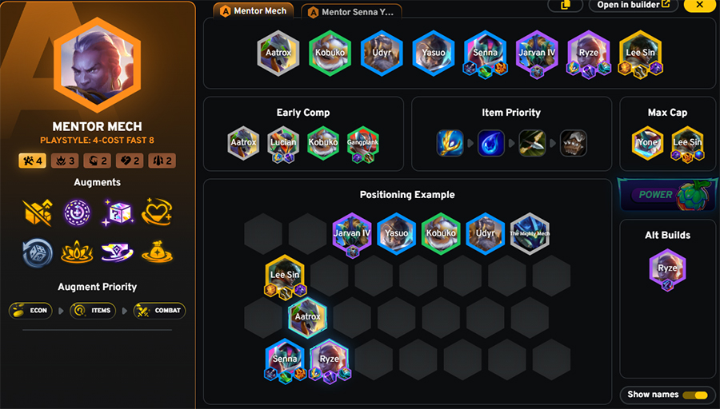Click the Yone champion in Max Cap
Screen dimensions: 720x409
(x=647, y=143)
